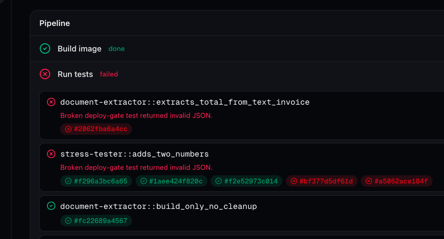The width and height of the screenshot is (444, 239).
Task: Expand the Build image stage row
Action: pos(237,49)
